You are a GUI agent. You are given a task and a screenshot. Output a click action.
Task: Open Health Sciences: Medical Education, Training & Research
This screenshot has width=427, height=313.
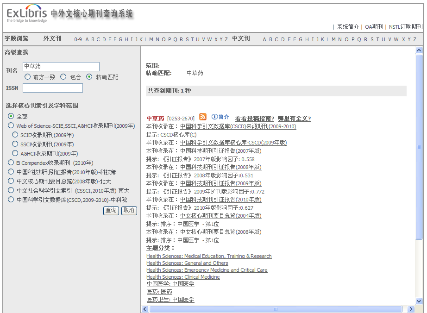209,256
